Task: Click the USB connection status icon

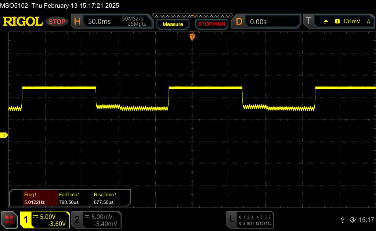Action: coord(343,219)
